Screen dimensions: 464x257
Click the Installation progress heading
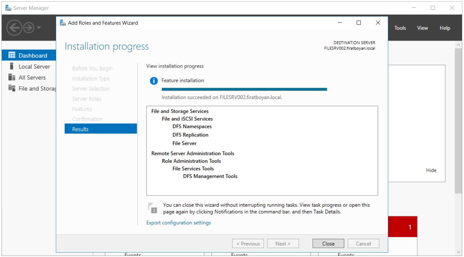tap(107, 46)
